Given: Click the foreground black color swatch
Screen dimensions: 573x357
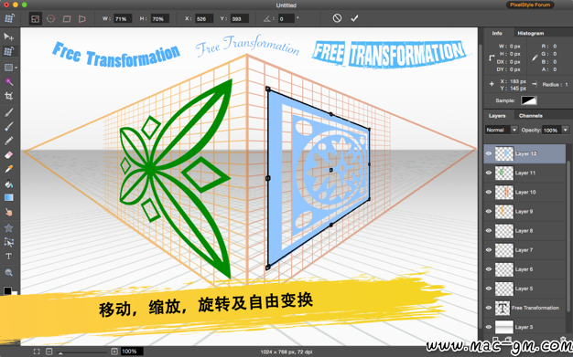Looking at the screenshot, I should coord(7,290).
